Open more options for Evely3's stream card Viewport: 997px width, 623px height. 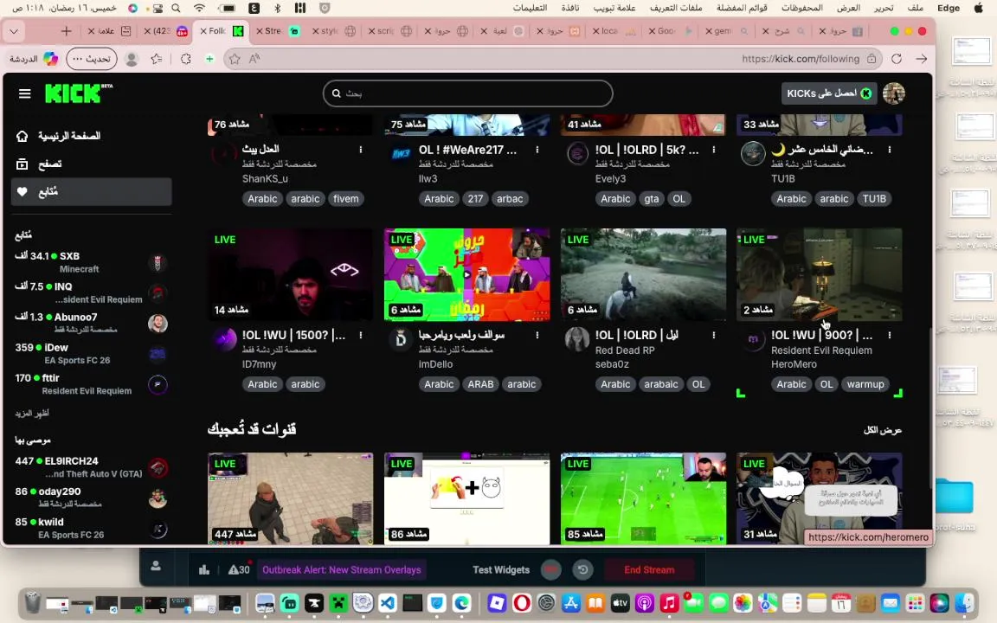pos(714,150)
